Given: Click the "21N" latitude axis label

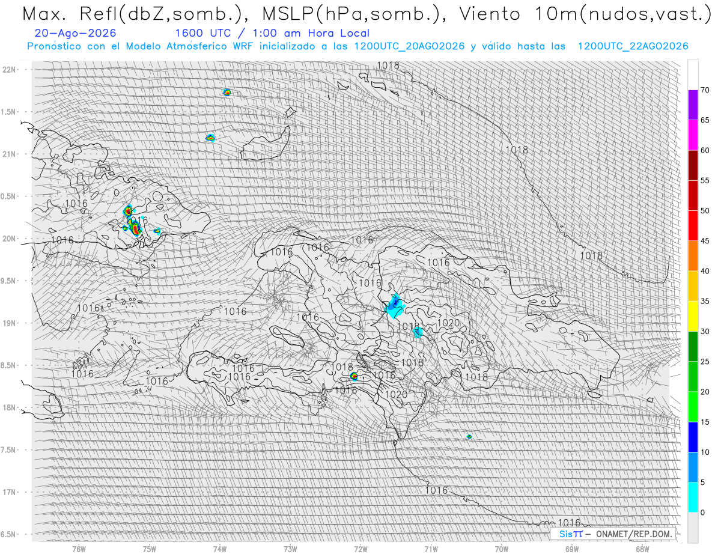Looking at the screenshot, I should click(x=9, y=154).
